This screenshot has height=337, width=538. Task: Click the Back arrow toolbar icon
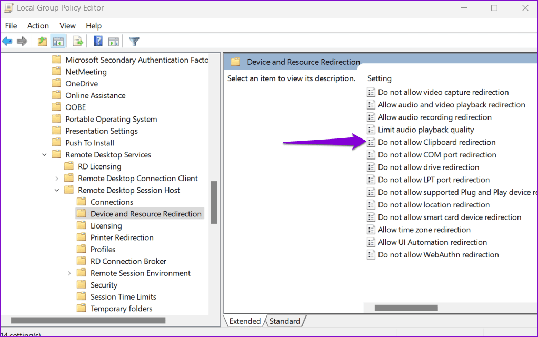tap(7, 41)
